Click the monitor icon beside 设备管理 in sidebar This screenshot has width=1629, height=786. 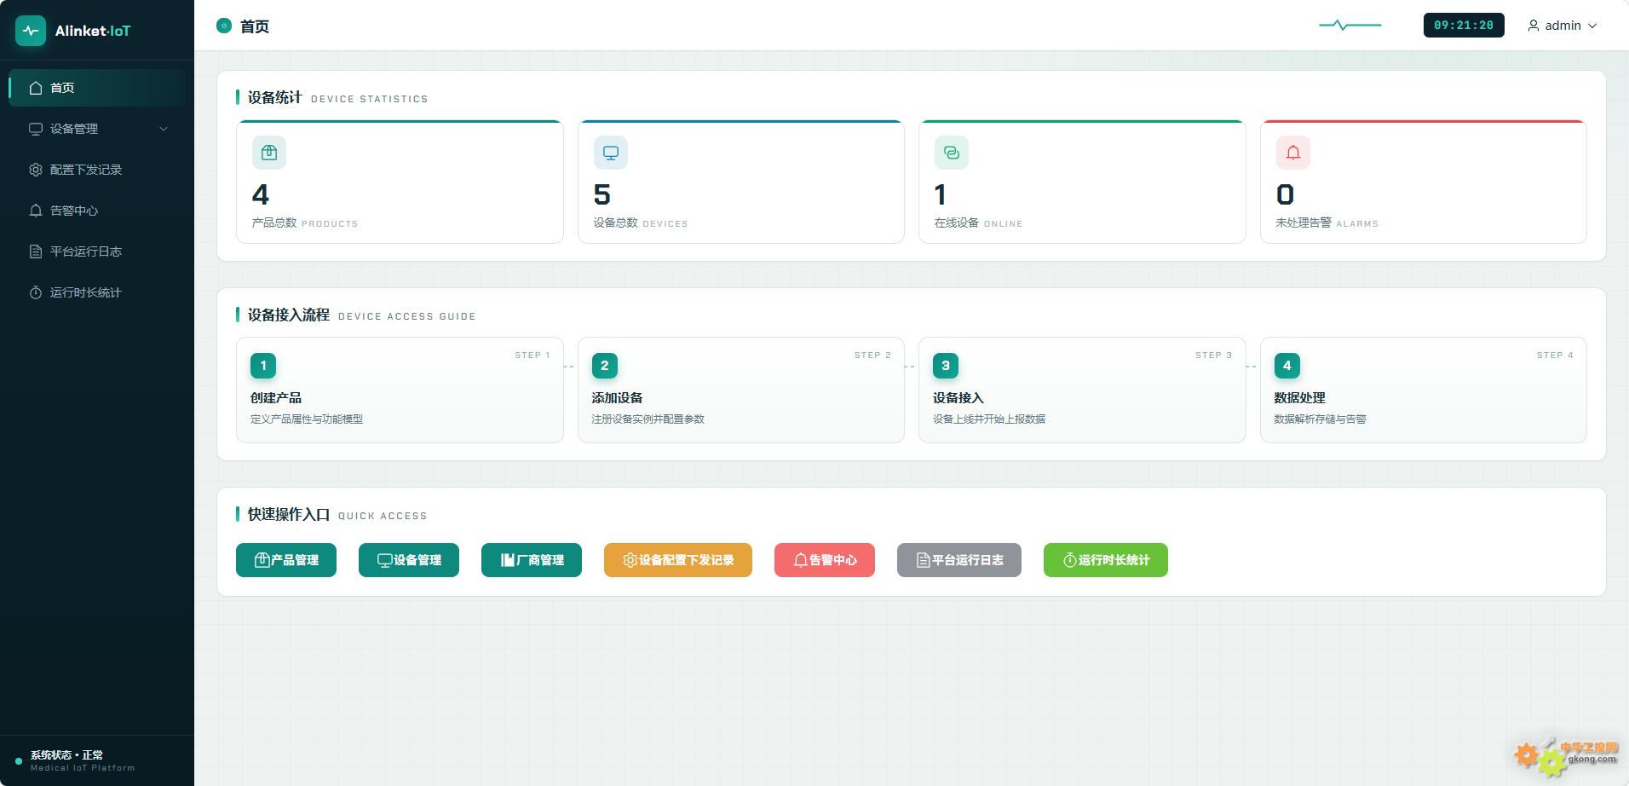click(36, 129)
